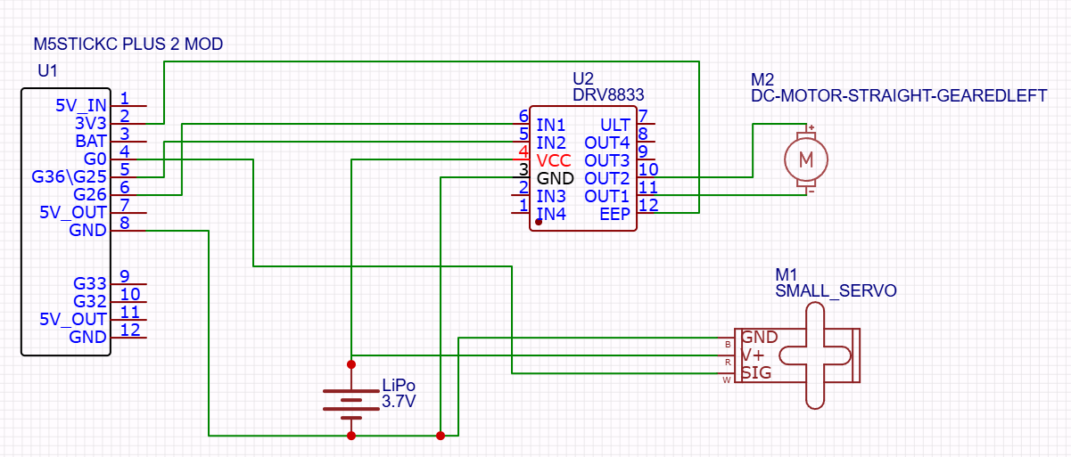Click the ULT pin label on DRV8833

614,124
